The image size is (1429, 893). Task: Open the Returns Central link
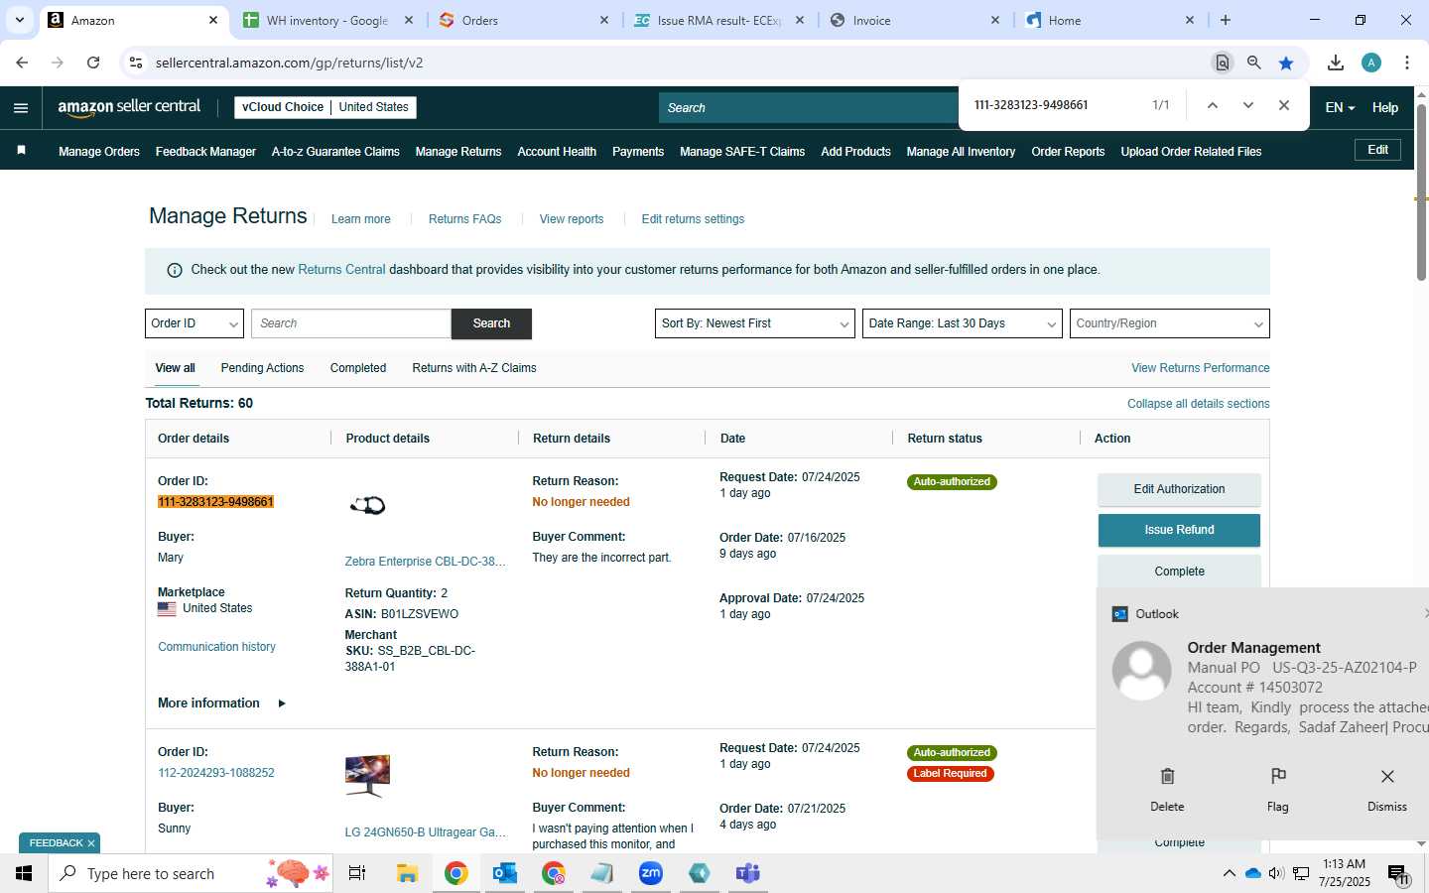tap(341, 270)
